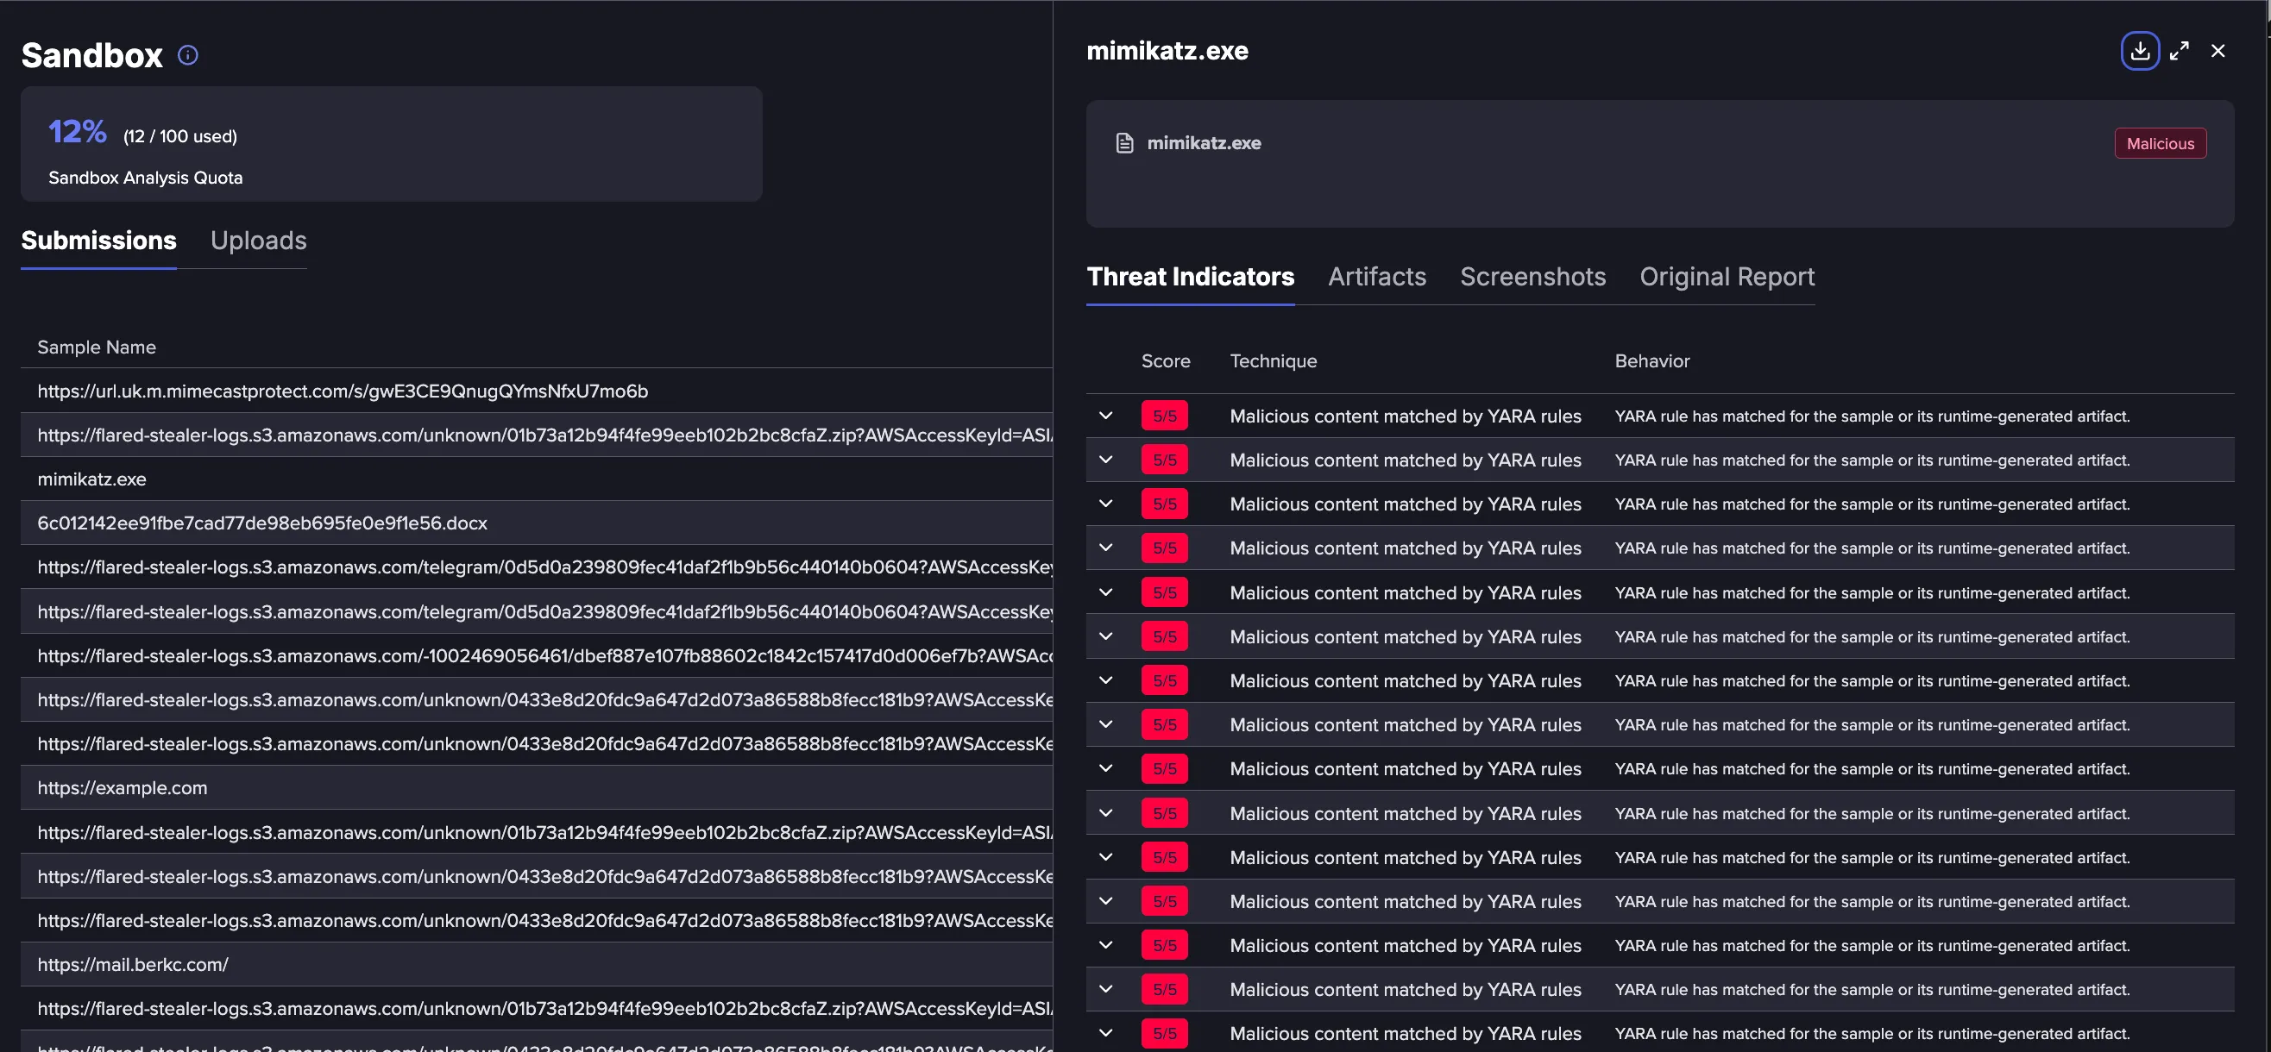The height and width of the screenshot is (1052, 2271).
Task: Open the Threat Indicators tab
Action: [1190, 277]
